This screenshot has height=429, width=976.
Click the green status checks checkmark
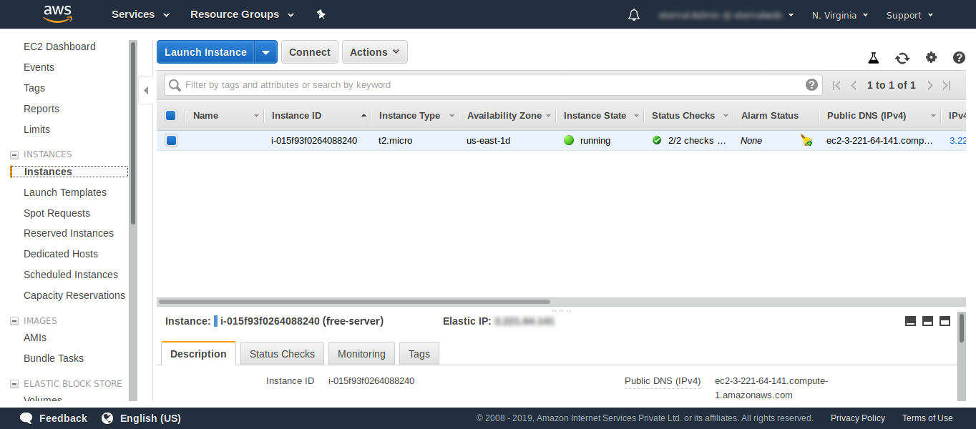(657, 141)
